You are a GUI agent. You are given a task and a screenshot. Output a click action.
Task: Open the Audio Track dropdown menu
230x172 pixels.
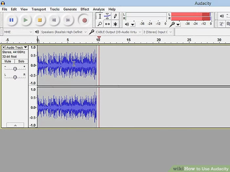(16, 48)
